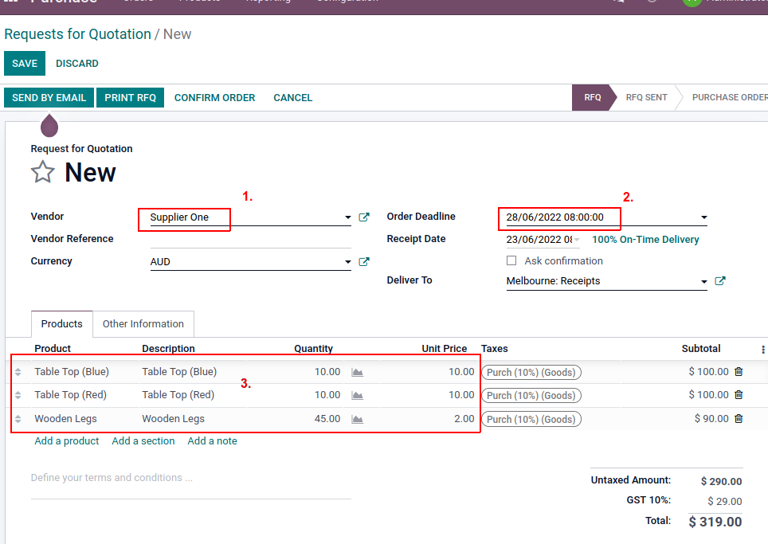Viewport: 768px width, 544px height.
Task: Click the Vendor Reference input field
Action: point(251,239)
